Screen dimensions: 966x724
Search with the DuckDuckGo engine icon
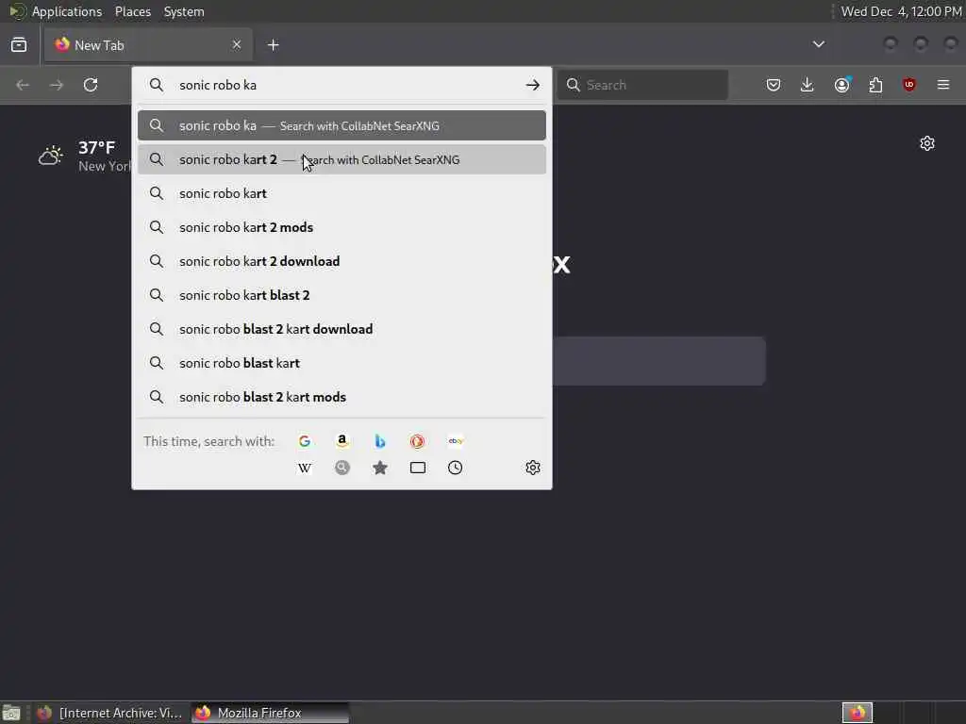tap(418, 441)
